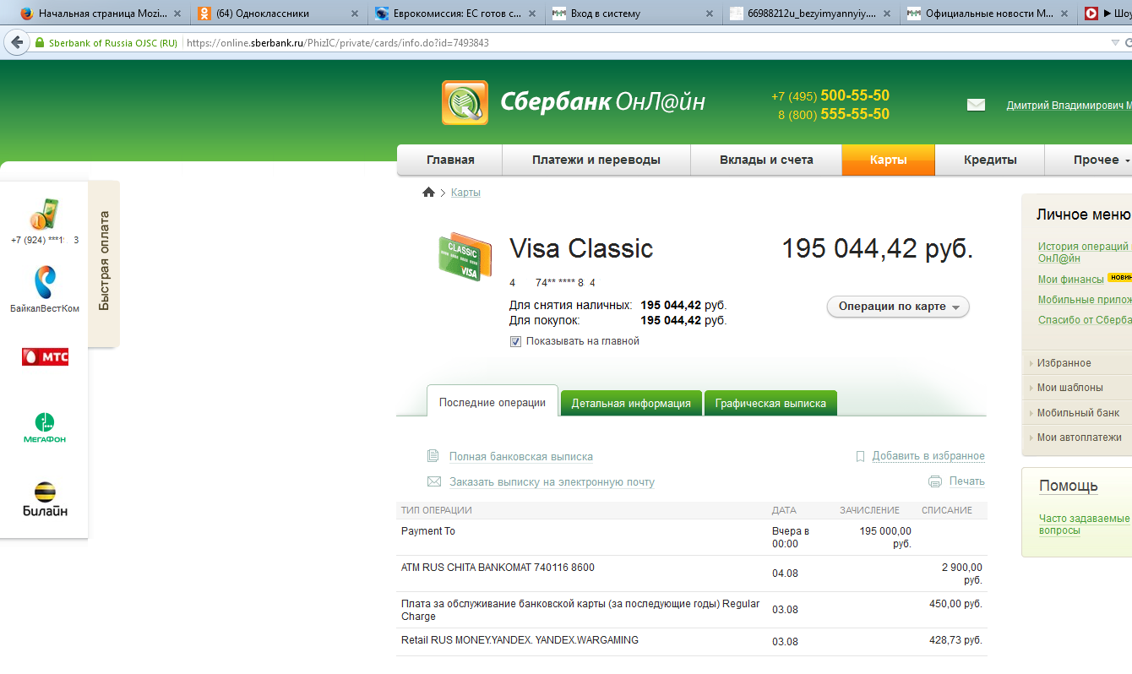Open Платежи и переводы menu
Image resolution: width=1132 pixels, height=674 pixels.
[596, 160]
